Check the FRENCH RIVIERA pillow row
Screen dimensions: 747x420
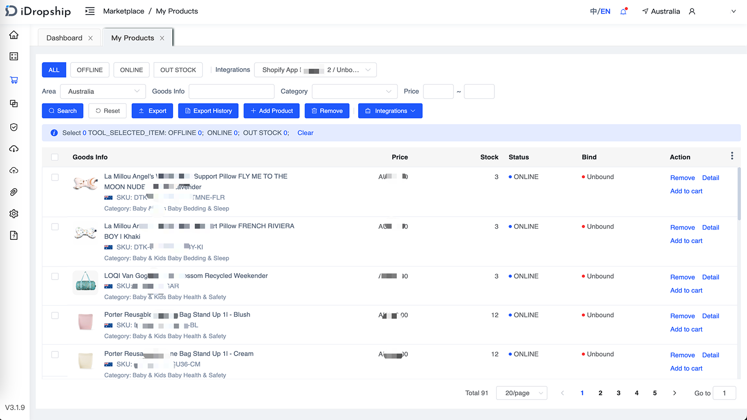coord(55,227)
